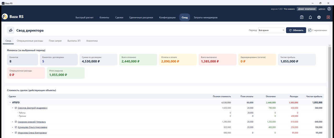Switch to the Аналитика tab
334x138 pixels.
pyautogui.click(x=92, y=41)
